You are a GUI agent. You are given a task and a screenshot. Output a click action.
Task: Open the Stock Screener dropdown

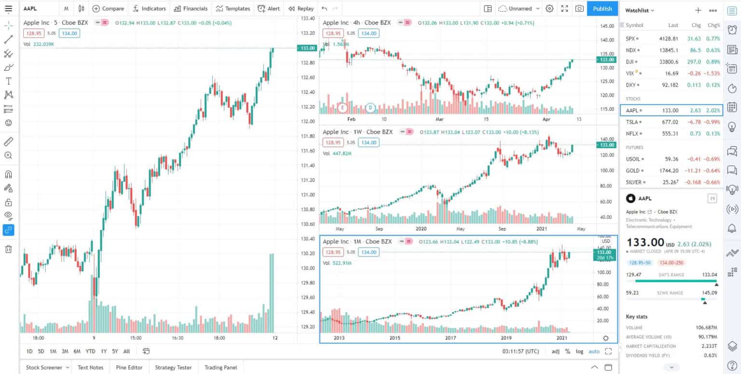coord(45,367)
